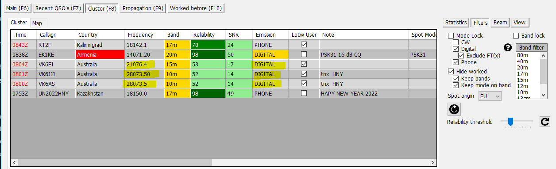Enable the CW mode checkbox
Screen dimensions: 556x169
tap(456, 42)
